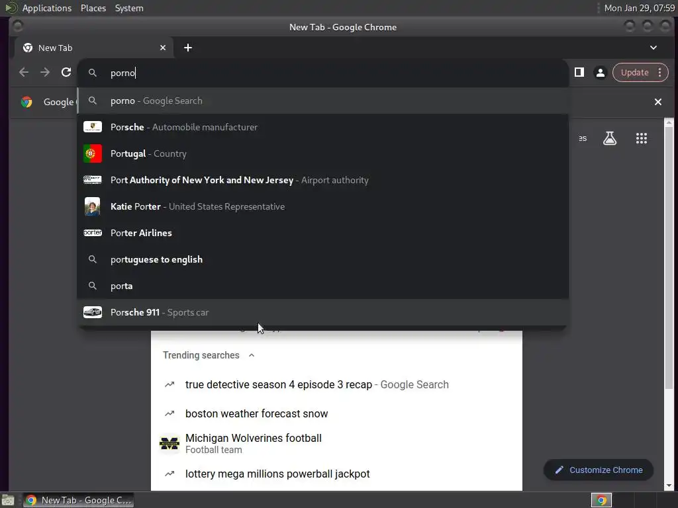Click the Porsche logo thumbnail
This screenshot has width=678, height=508.
click(93, 126)
